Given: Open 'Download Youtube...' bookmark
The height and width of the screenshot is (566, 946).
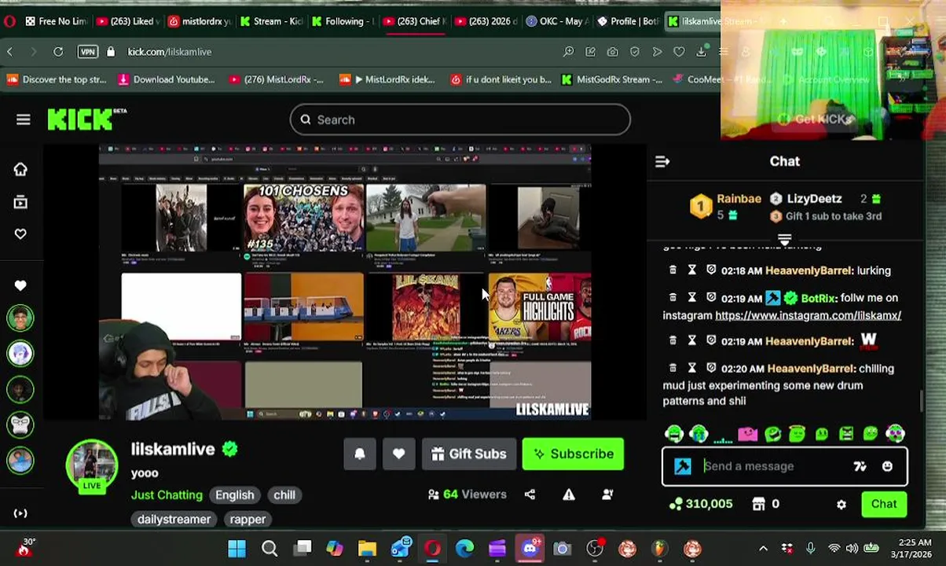Looking at the screenshot, I should click(x=166, y=79).
